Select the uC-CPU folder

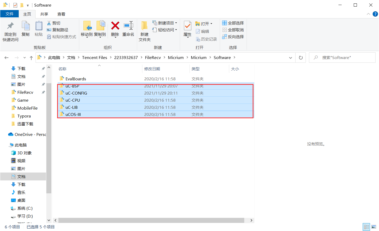pyautogui.click(x=156, y=100)
